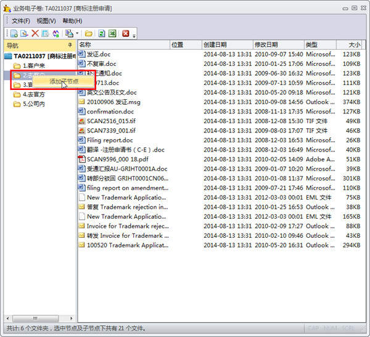The width and height of the screenshot is (370, 337).
Task: Select the file 转部分驳回 GRIHT0001CN06...
Action: click(128, 178)
